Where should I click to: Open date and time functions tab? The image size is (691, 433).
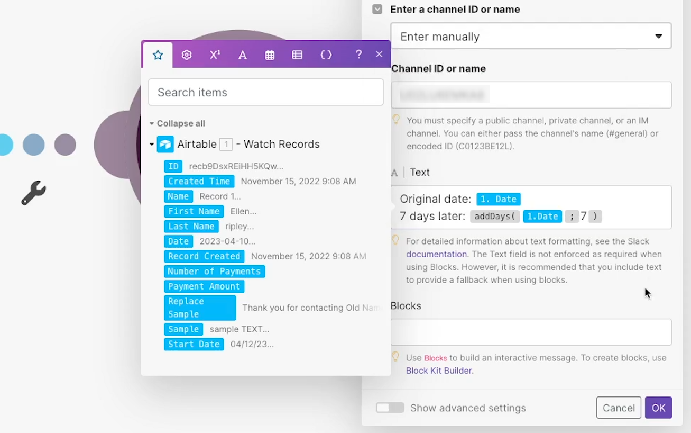pyautogui.click(x=270, y=55)
